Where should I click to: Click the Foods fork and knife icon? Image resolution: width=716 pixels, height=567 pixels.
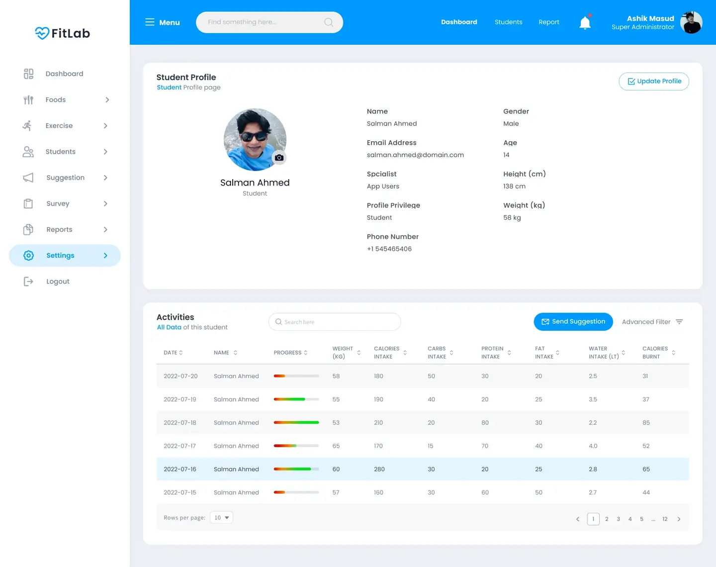[28, 100]
